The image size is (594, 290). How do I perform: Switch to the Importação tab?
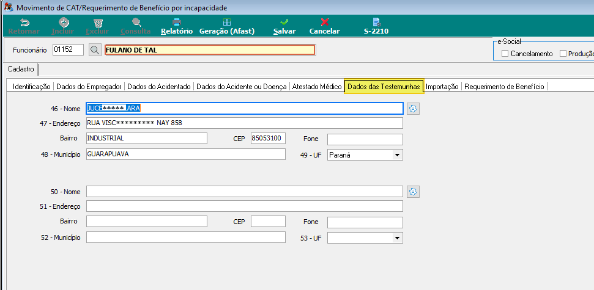[442, 87]
